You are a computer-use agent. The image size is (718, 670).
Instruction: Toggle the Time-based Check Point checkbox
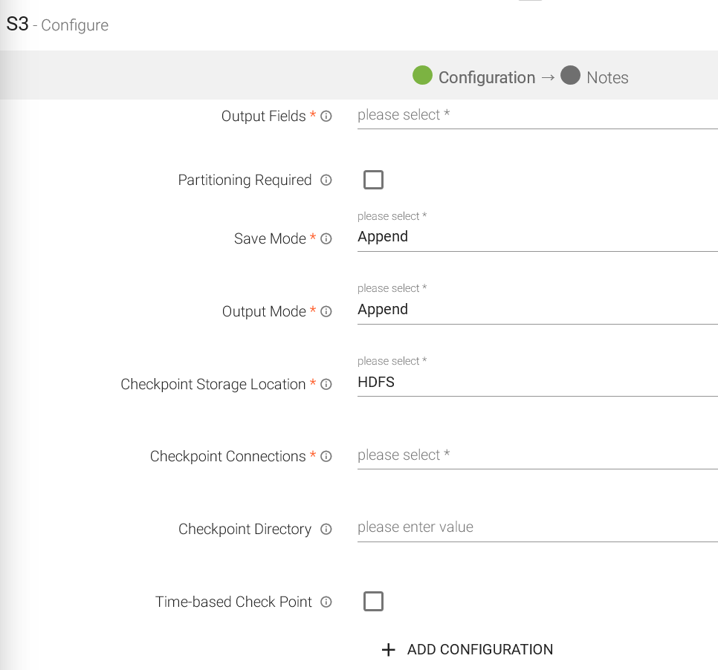click(373, 601)
